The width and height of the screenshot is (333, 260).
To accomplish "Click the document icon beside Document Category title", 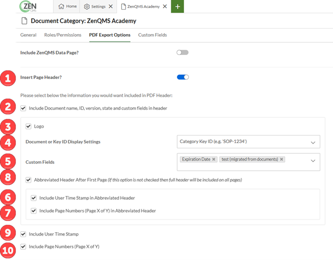I will (25, 21).
